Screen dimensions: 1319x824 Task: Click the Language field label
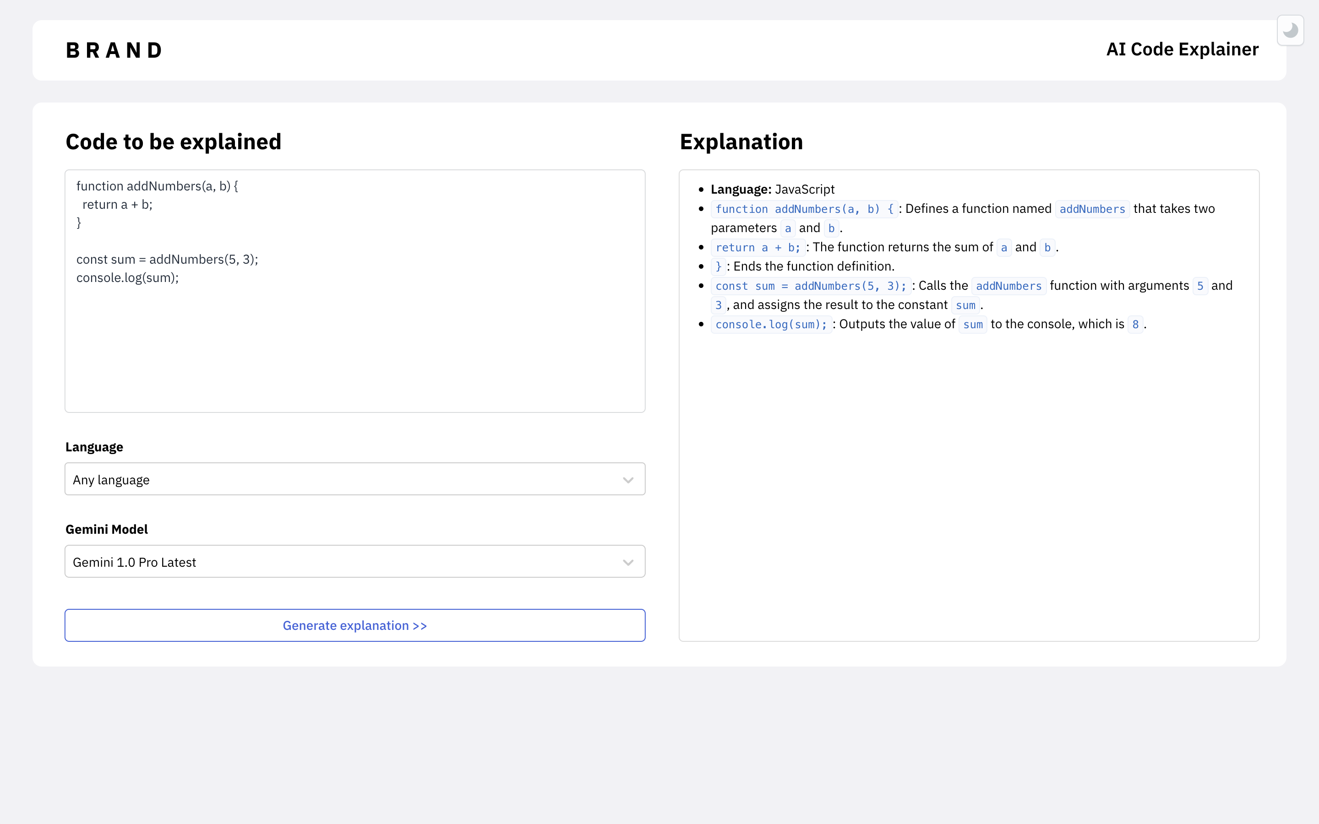[94, 447]
